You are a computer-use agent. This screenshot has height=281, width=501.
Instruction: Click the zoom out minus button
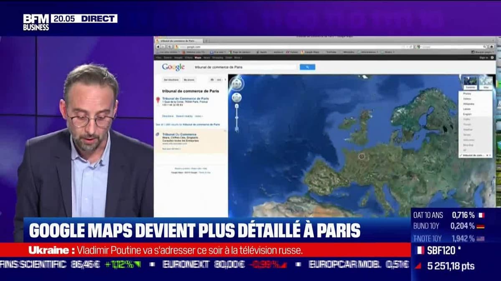pos(237,129)
